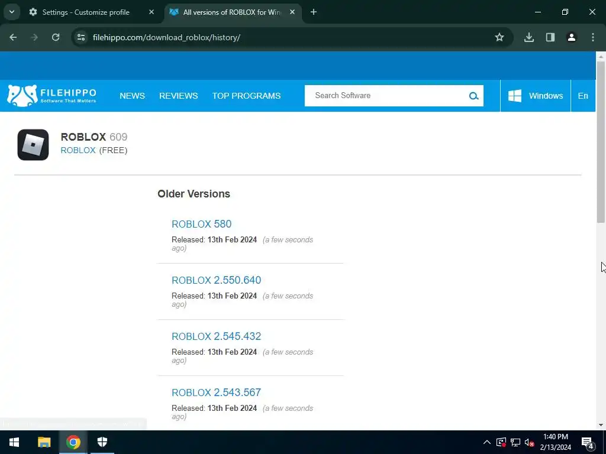This screenshot has width=606, height=454.
Task: Click the page vertical scrollbar thumb
Action: [x=601, y=142]
